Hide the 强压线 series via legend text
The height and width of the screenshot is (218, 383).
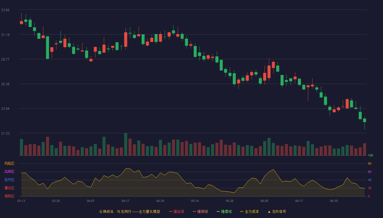[179, 212]
